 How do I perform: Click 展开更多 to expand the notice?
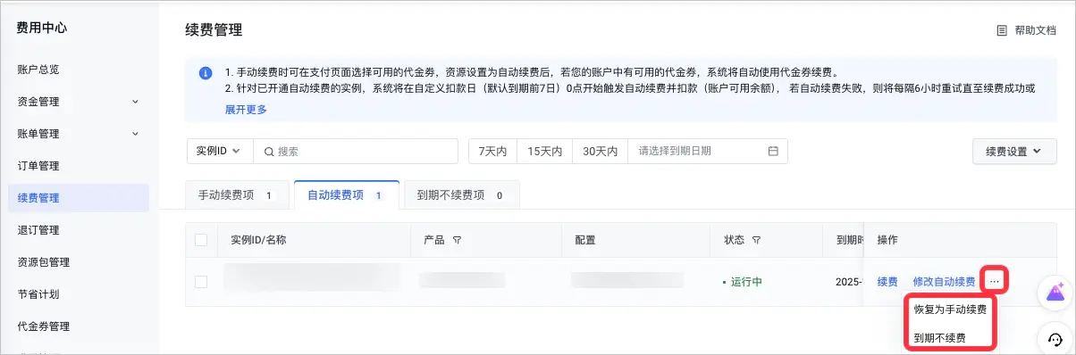pos(246,110)
